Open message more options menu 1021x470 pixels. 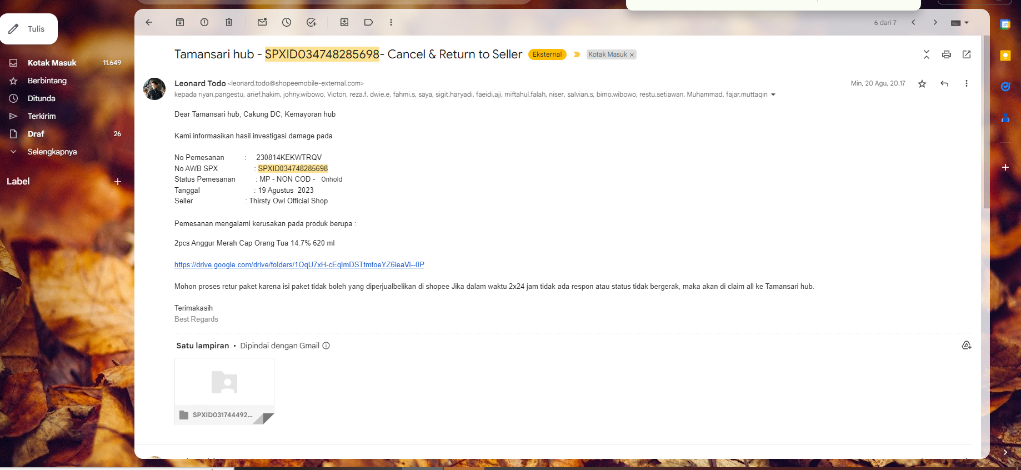pos(967,83)
